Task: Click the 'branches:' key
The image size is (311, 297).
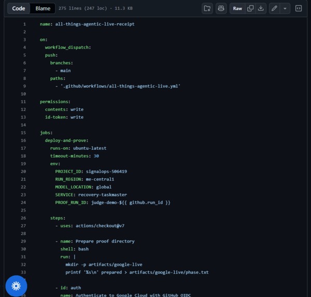Action: click(x=62, y=63)
